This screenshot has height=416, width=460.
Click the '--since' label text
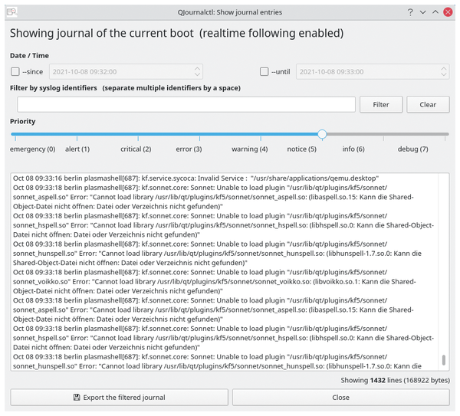[32, 71]
